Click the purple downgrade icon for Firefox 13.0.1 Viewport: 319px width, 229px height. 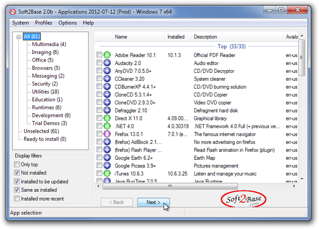point(107,134)
